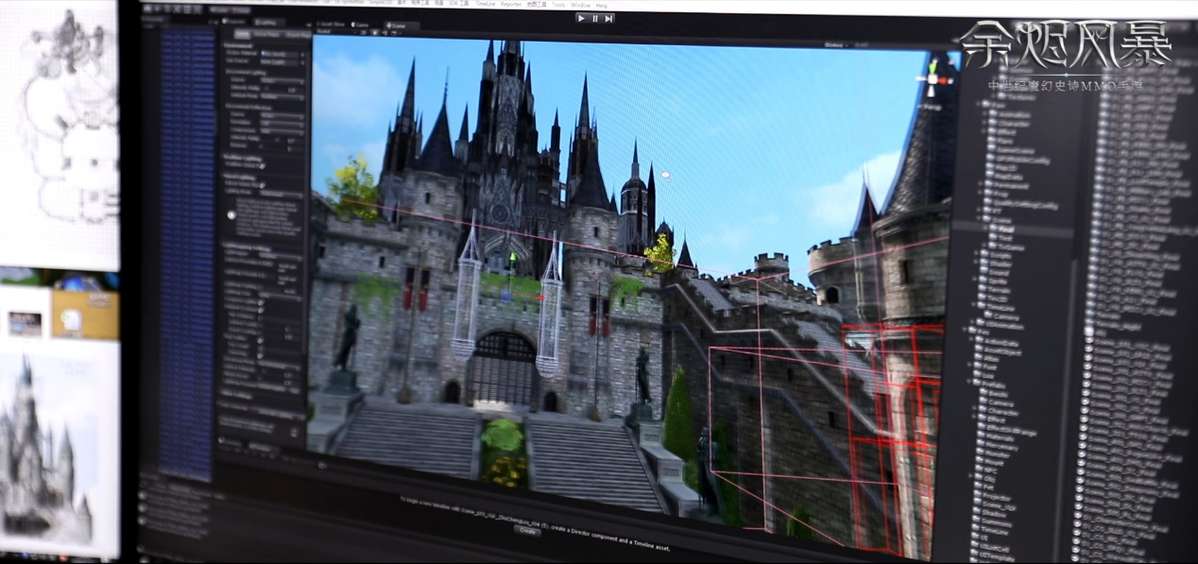Click the Step frame button
The height and width of the screenshot is (564, 1198).
(x=608, y=18)
